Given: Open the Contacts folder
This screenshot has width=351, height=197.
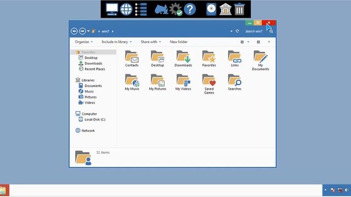Looking at the screenshot, I should click(132, 59).
